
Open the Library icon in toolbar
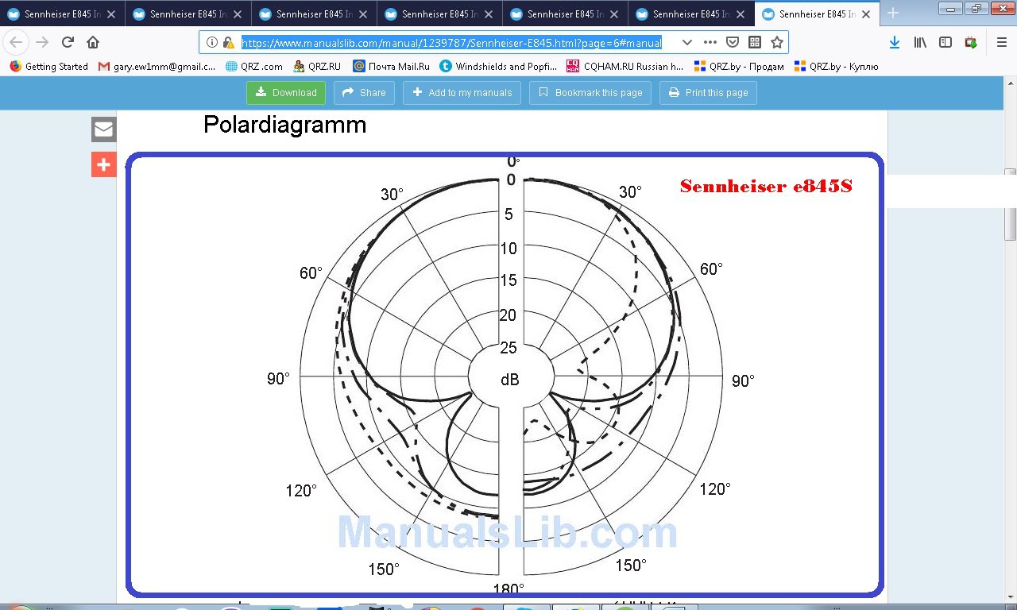point(920,43)
